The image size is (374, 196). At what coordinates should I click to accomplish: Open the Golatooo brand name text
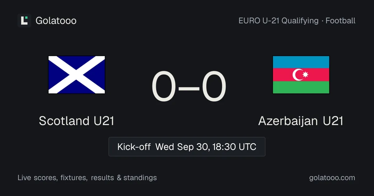coord(56,21)
